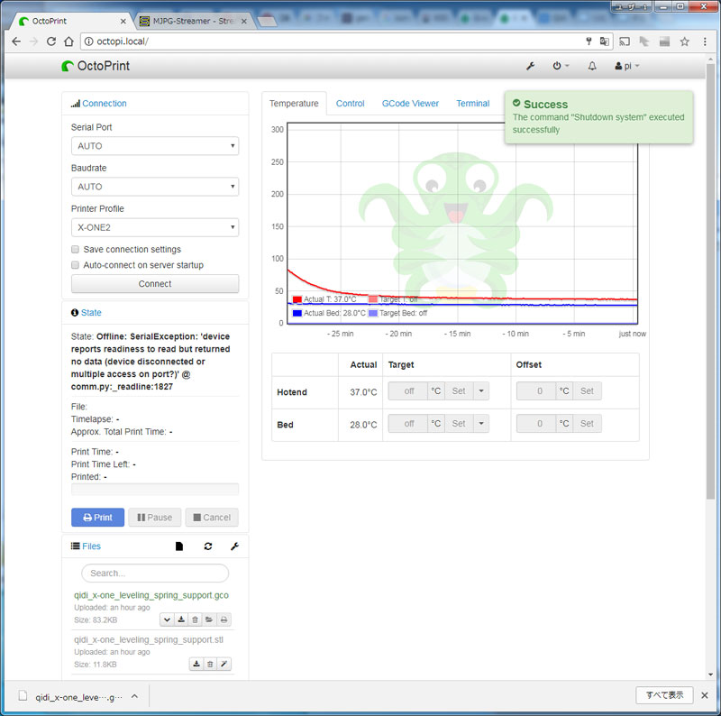Download the .gco file
This screenshot has height=716, width=721.
pos(181,620)
